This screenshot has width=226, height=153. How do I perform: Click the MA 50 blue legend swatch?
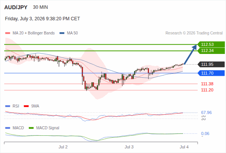[x=62, y=33]
